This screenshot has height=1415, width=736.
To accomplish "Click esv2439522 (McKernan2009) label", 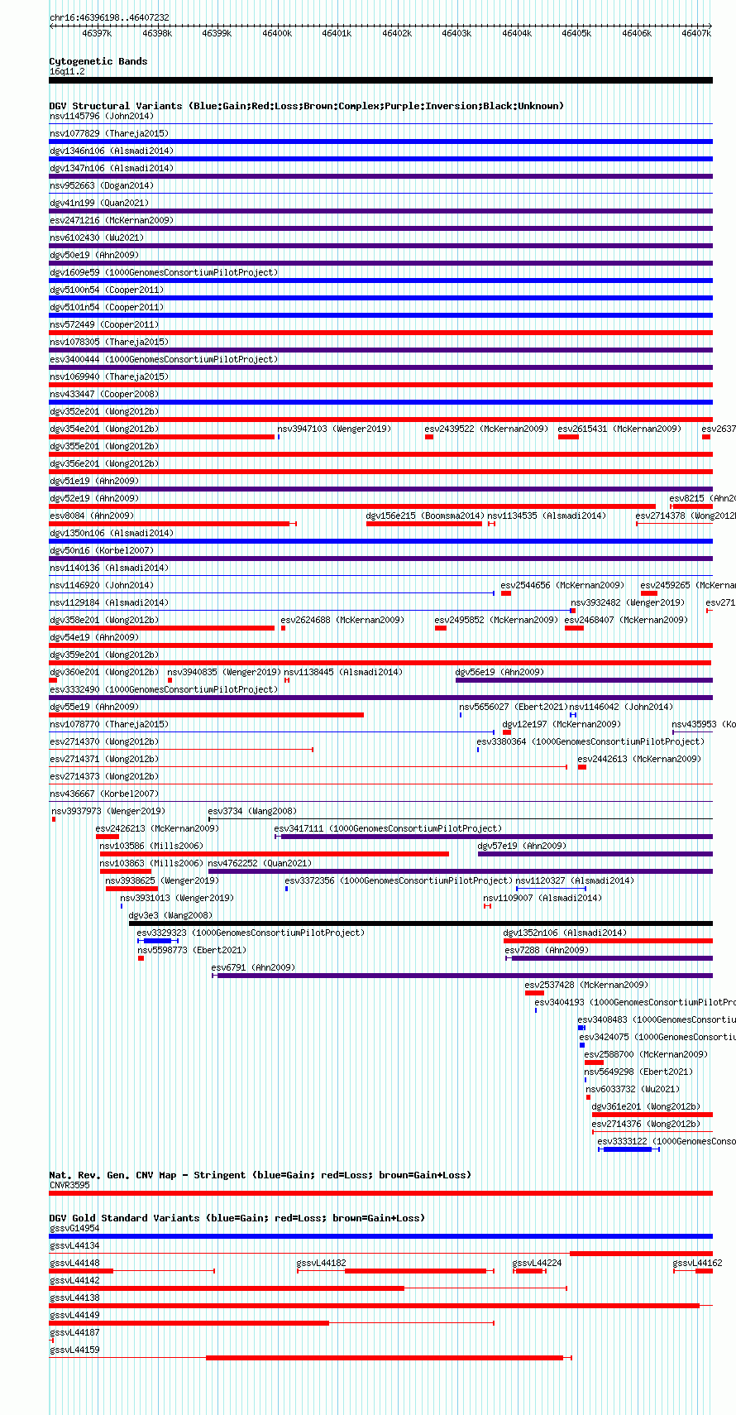I will coord(486,429).
